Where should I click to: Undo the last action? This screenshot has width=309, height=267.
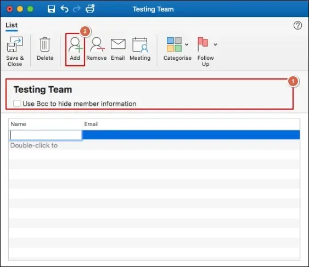(x=64, y=9)
